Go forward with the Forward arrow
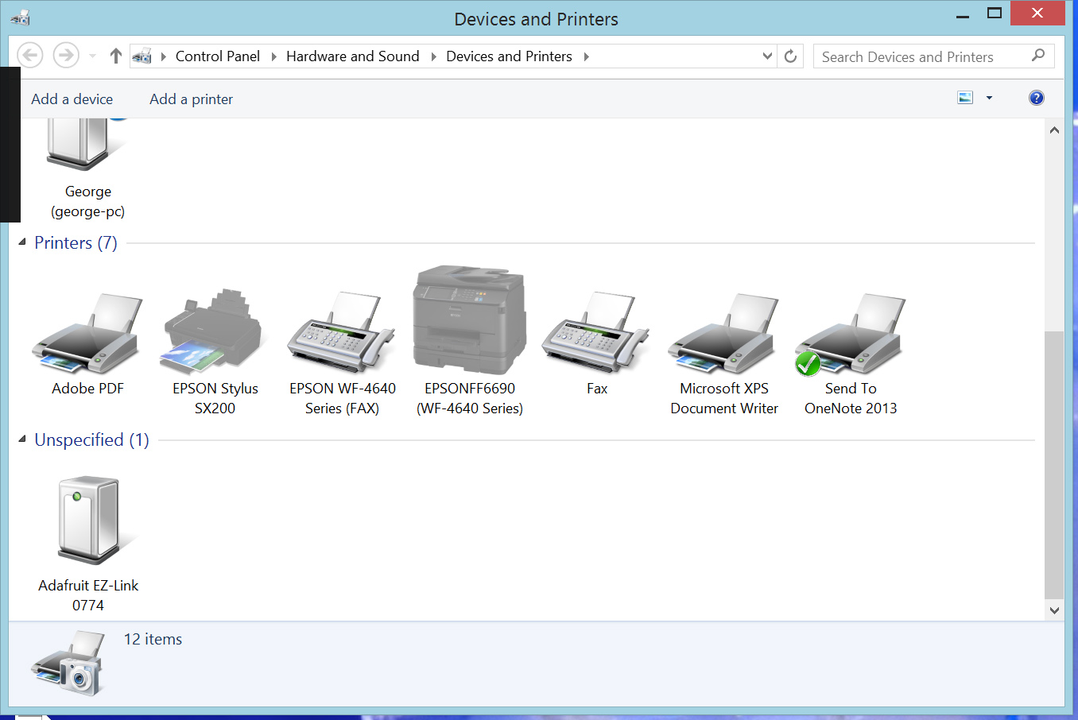This screenshot has width=1078, height=720. click(x=66, y=56)
